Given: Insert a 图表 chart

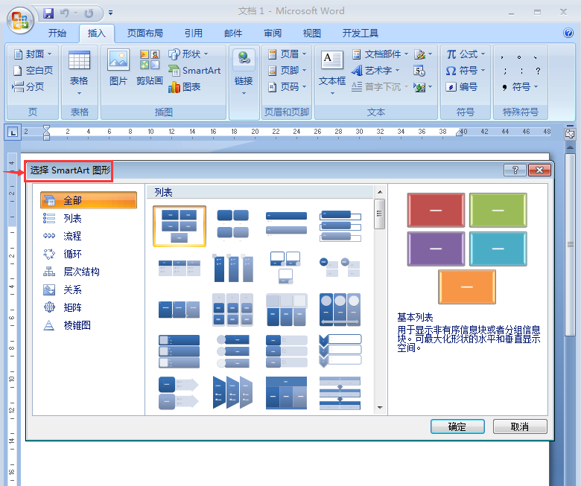Looking at the screenshot, I should [x=185, y=86].
